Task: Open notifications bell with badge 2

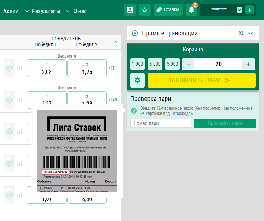Action: tap(191, 10)
